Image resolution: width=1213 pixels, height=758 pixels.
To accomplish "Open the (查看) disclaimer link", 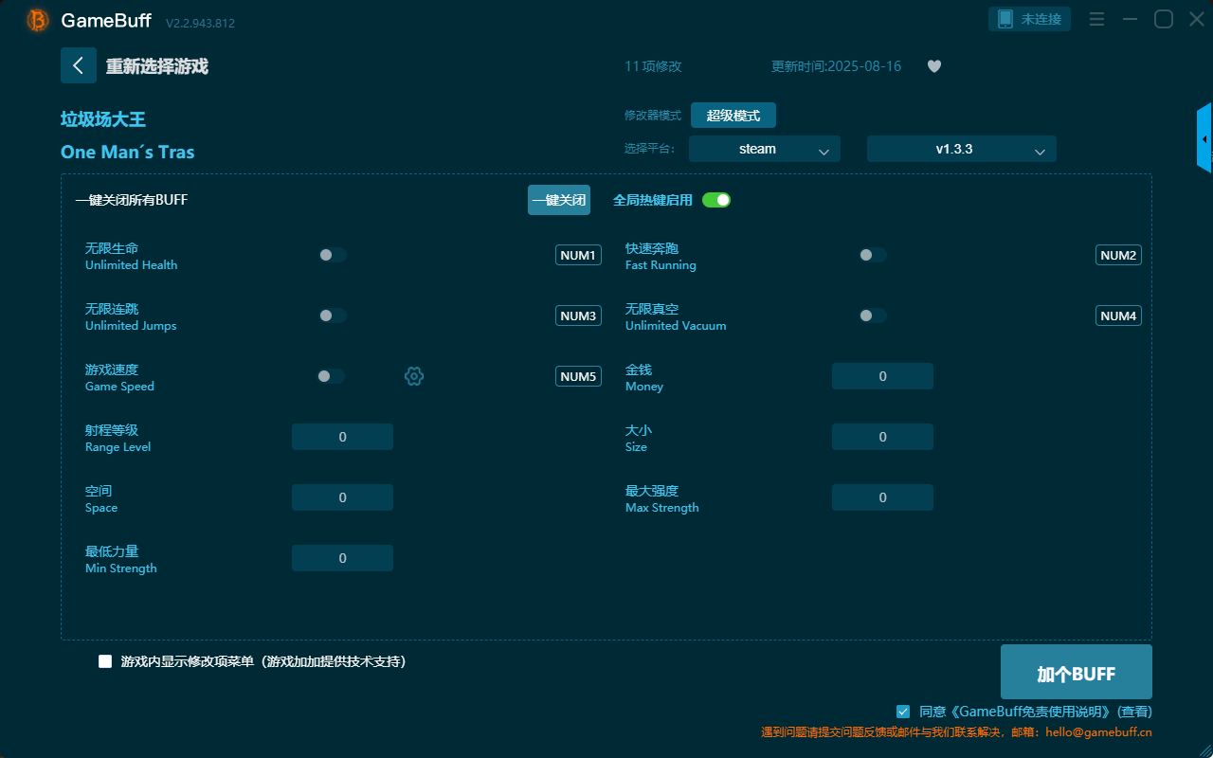I will (1134, 712).
